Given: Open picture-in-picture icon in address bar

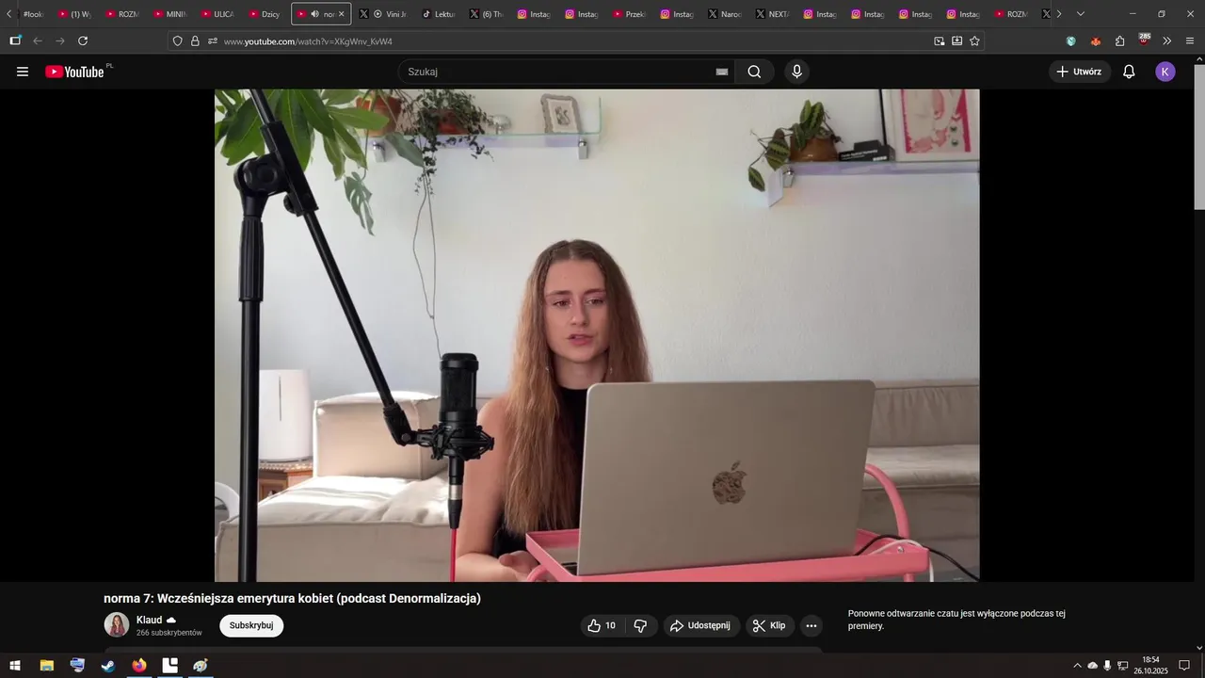Looking at the screenshot, I should click(939, 41).
